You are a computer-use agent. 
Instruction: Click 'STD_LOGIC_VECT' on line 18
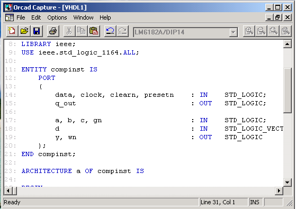tap(254, 129)
